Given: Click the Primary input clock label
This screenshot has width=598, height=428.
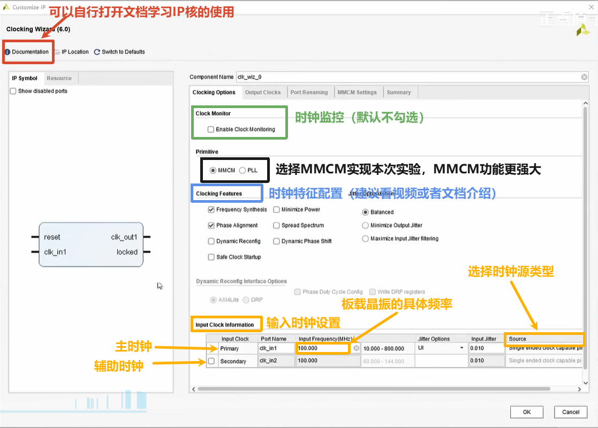Looking at the screenshot, I should click(x=229, y=348).
